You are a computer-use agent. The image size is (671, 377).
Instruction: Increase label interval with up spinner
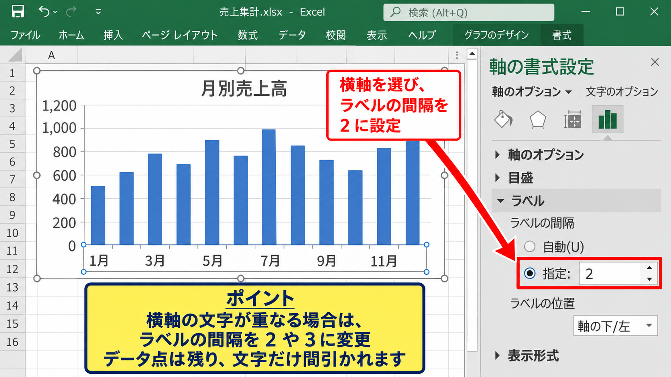pyautogui.click(x=649, y=267)
